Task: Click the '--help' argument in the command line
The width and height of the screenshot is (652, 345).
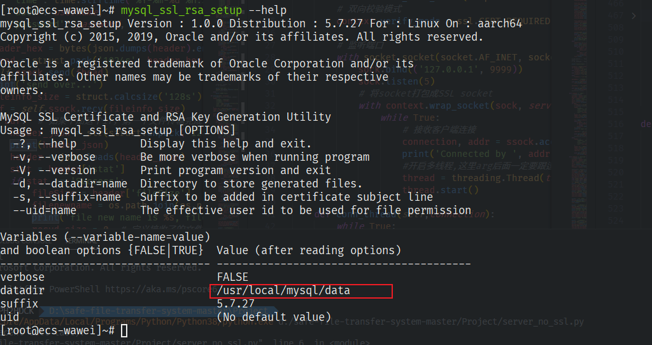Action: click(x=267, y=10)
